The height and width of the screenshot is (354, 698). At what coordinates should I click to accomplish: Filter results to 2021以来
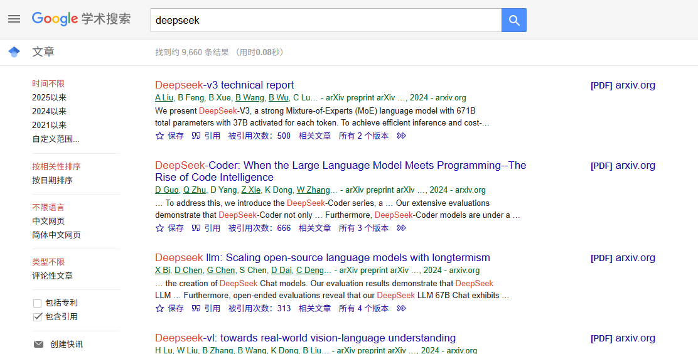point(49,125)
